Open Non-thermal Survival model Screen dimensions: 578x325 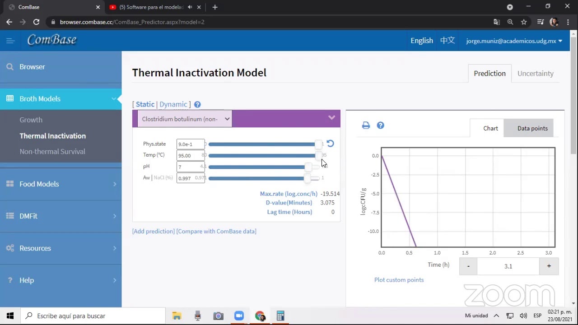[x=52, y=151]
